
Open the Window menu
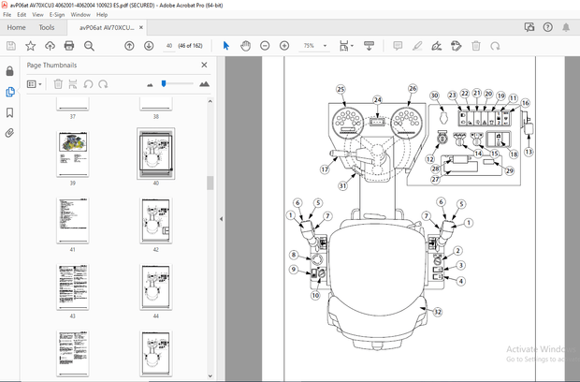(x=80, y=15)
